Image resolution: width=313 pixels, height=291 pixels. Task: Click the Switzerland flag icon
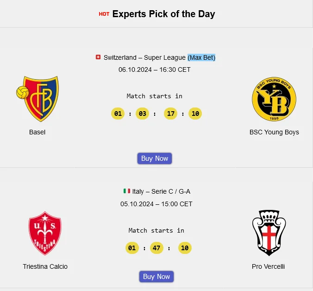[98, 57]
